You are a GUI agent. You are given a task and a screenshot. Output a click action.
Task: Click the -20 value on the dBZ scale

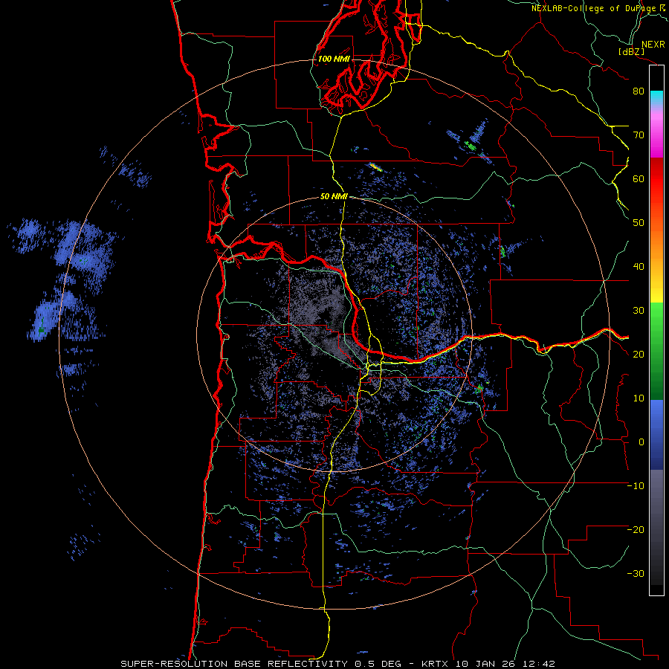pyautogui.click(x=636, y=530)
